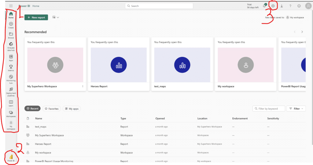This screenshot has height=165, width=313.
Task: Click the Filter by keyword field
Action: coord(271,109)
